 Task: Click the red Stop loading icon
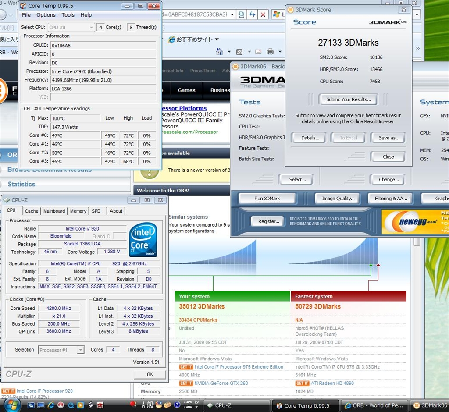coord(263,14)
